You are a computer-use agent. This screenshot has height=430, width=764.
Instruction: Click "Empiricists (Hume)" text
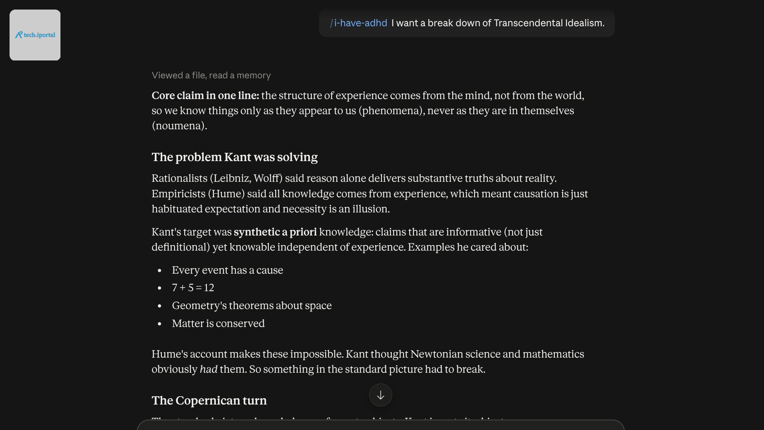(198, 194)
